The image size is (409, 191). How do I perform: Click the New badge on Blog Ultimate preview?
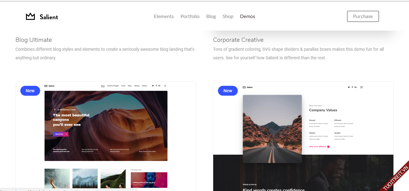[30, 91]
